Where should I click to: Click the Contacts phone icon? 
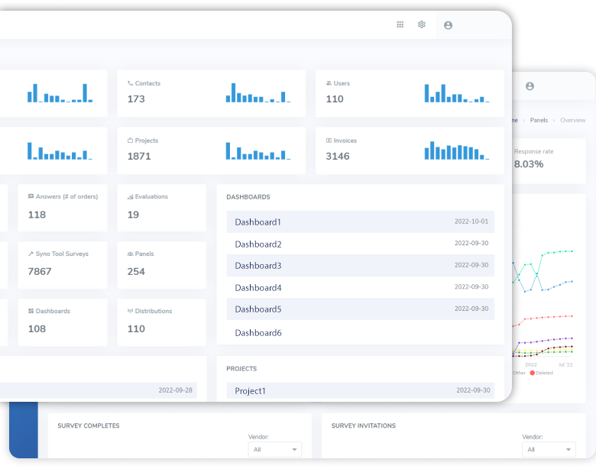click(131, 83)
